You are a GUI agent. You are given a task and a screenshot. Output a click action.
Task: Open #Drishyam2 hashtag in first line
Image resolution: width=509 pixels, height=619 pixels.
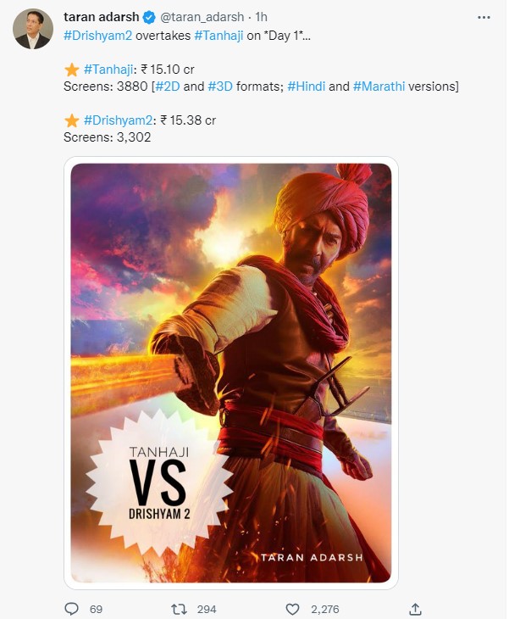(x=97, y=36)
